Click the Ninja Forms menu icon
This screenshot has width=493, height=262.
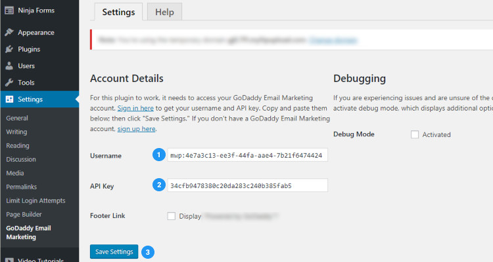[9, 10]
